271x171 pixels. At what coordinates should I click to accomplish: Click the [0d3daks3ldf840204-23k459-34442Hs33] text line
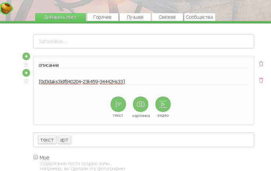point(144,82)
